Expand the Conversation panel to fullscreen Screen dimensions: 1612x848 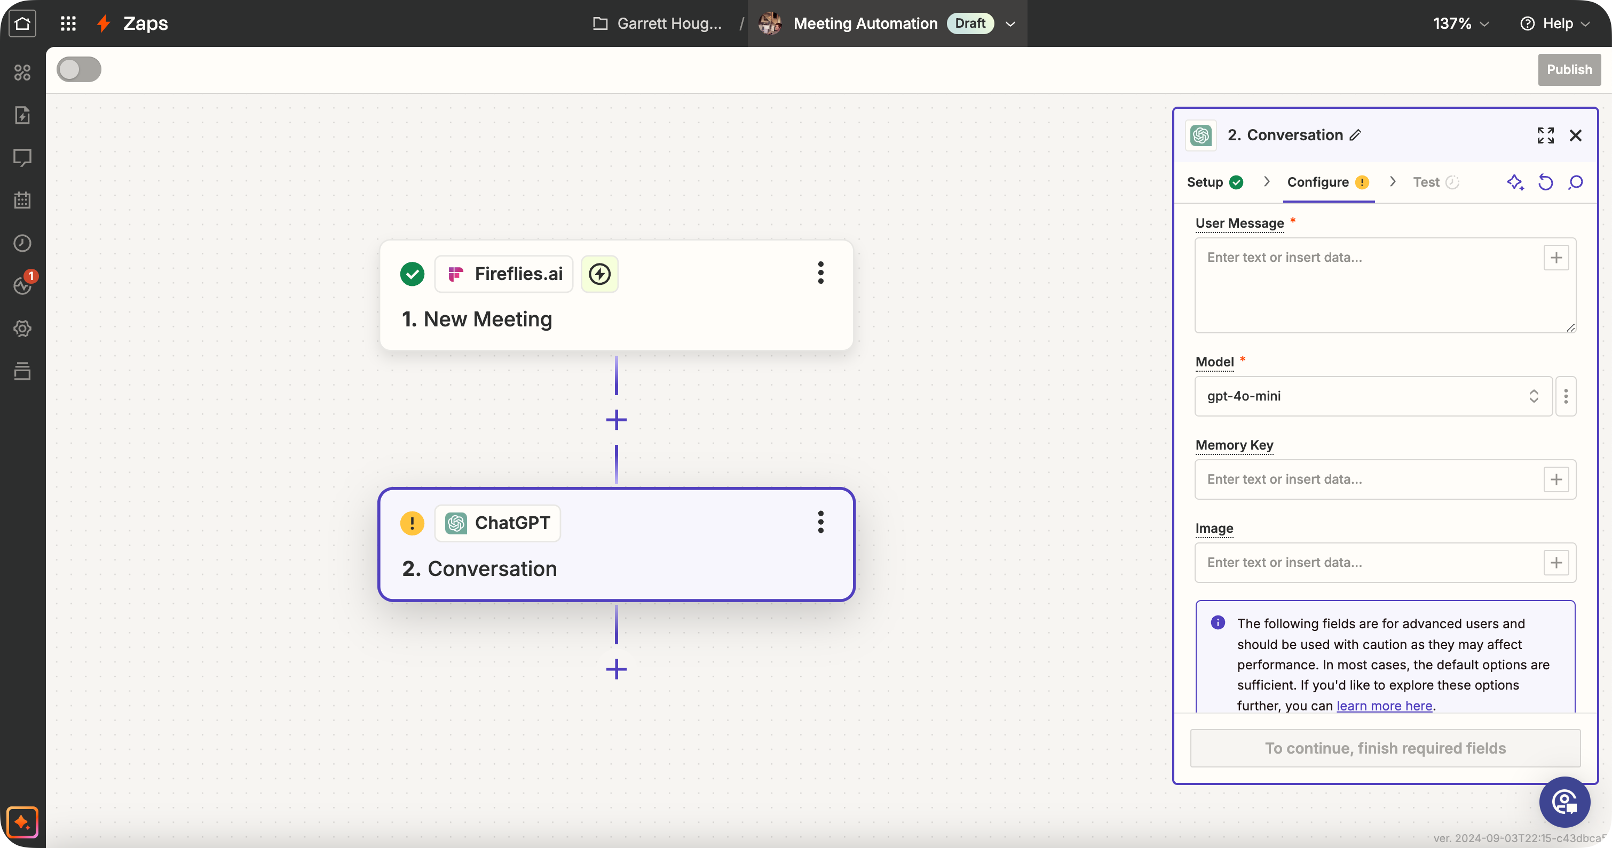tap(1546, 135)
